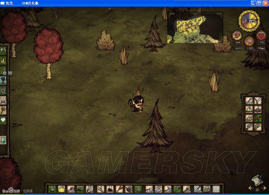
Task: Open the Tools crafting tab (axe and pickaxe icon)
Action: pyautogui.click(x=3, y=50)
